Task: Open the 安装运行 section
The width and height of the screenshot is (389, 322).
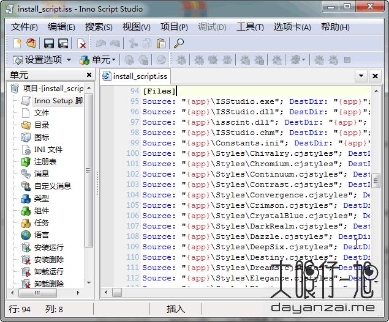Action: point(42,247)
